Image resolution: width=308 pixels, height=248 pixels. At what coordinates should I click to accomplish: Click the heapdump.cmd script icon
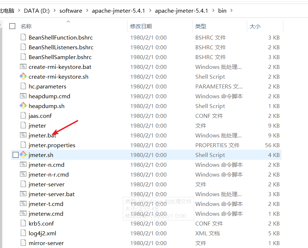pos(23,96)
